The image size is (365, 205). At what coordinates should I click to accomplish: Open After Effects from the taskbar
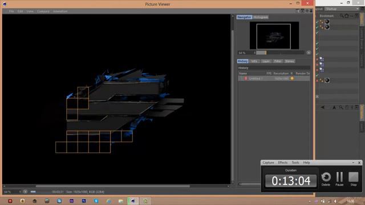coord(71,201)
